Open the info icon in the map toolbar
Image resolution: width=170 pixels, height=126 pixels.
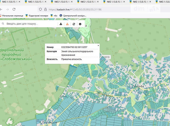click(x=80, y=24)
